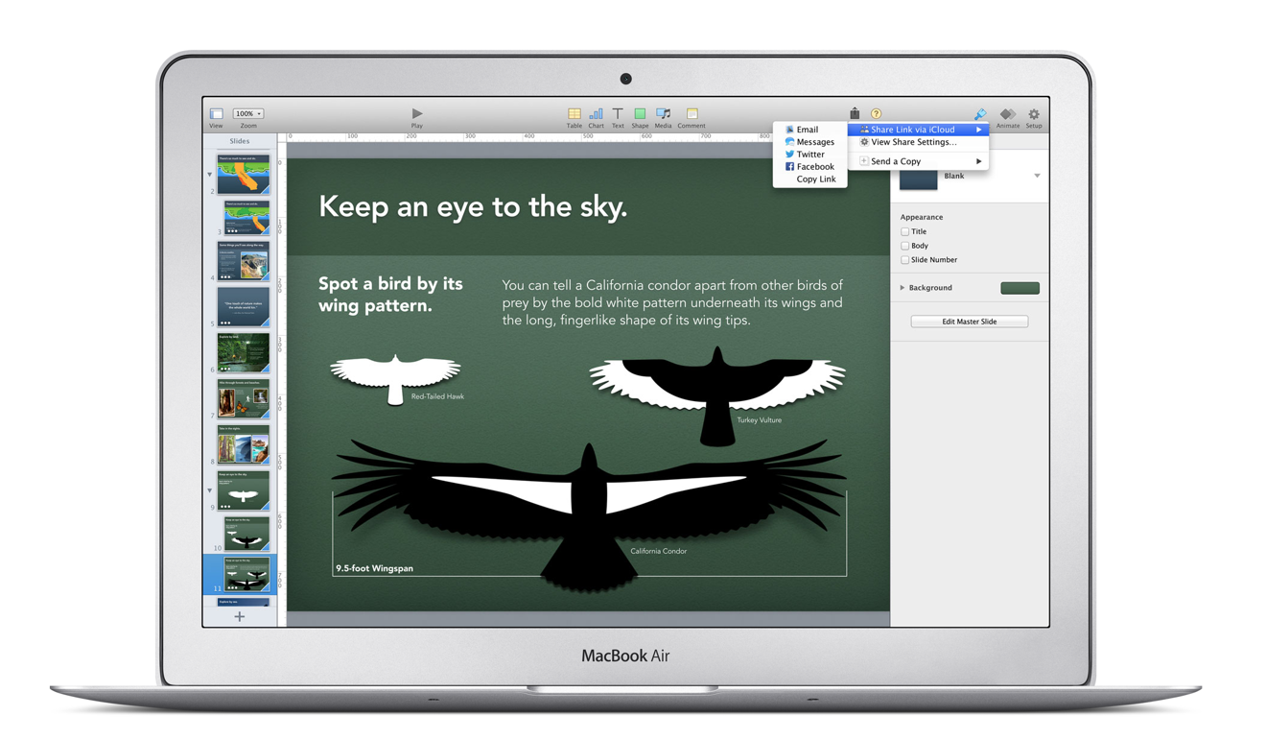The width and height of the screenshot is (1266, 740).
Task: Open the View menu icon in toolbar
Action: [x=217, y=114]
